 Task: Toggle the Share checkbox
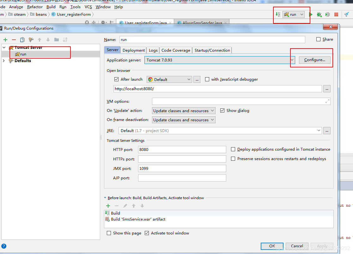point(318,39)
